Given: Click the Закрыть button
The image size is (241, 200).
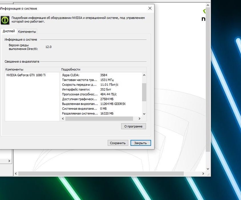Looking at the screenshot, I should (x=141, y=143).
